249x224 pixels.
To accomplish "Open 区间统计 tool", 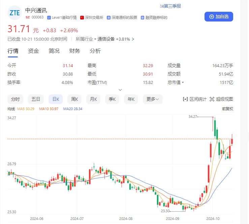I will (x=195, y=99).
